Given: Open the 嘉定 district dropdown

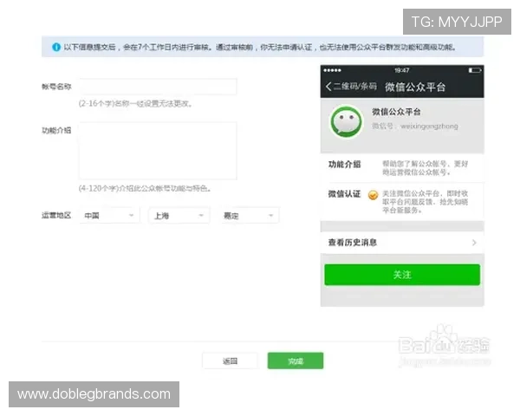Looking at the screenshot, I should coord(248,215).
